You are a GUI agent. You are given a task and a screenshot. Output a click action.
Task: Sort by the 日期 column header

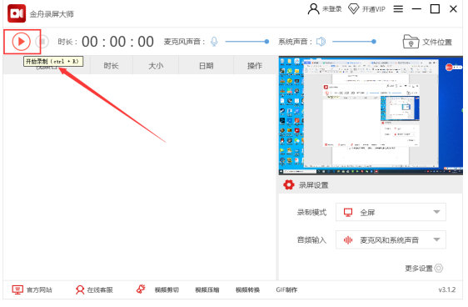(207, 65)
